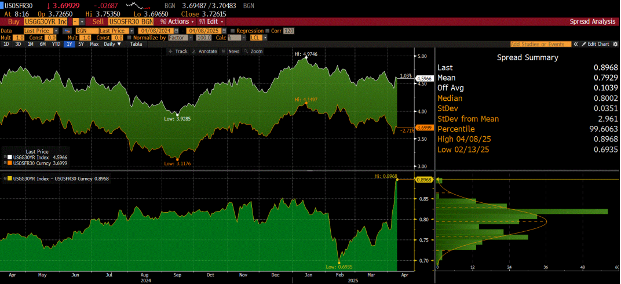Switch to the 5Y time range
The height and width of the screenshot is (284, 621).
click(81, 44)
